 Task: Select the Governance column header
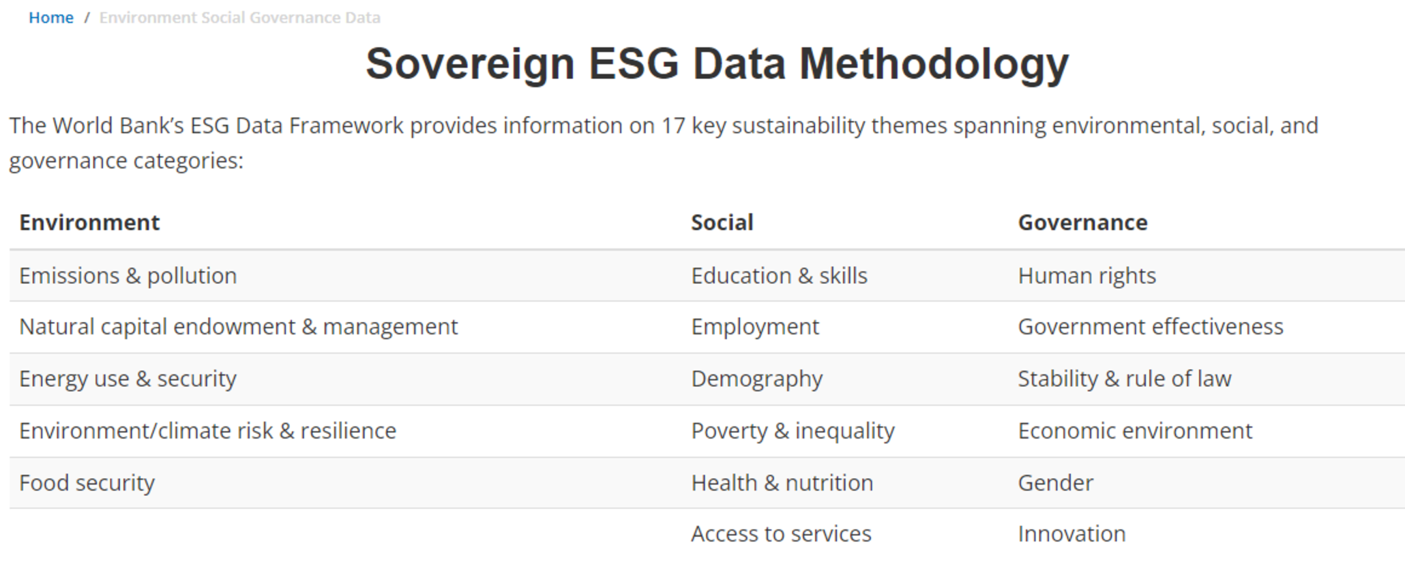1083,222
